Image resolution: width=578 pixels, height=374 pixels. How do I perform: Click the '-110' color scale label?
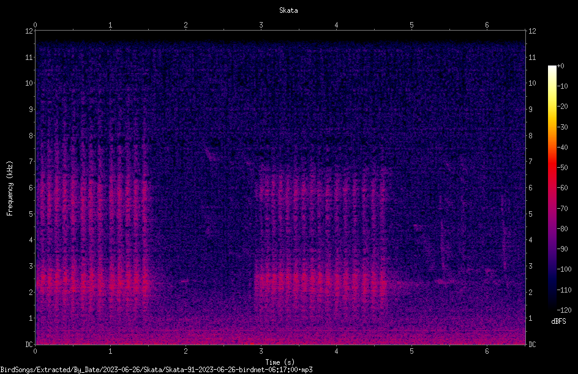[564, 290]
